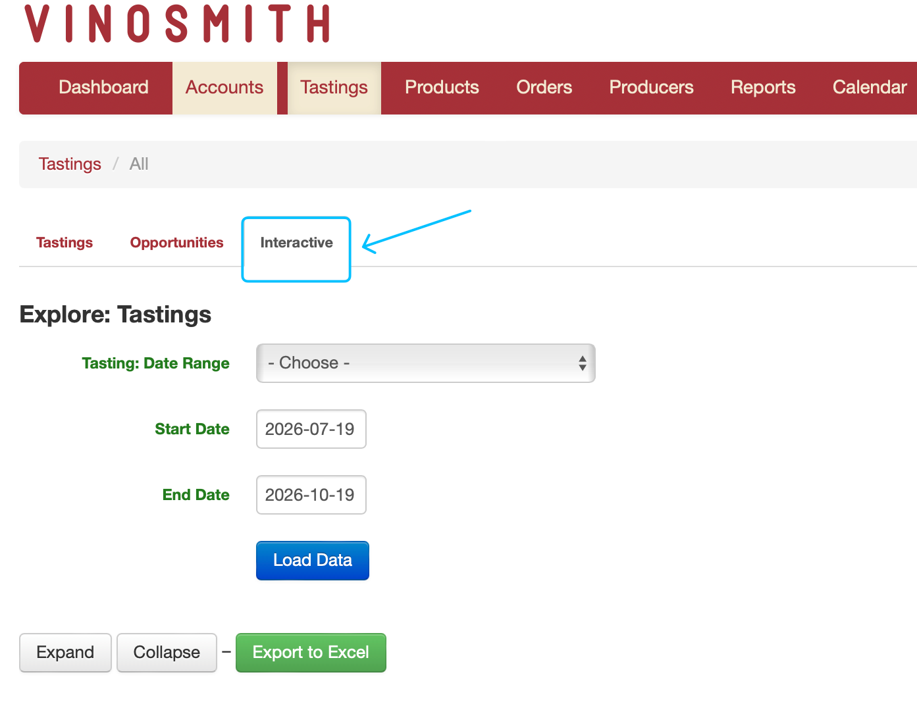This screenshot has height=710, width=917.
Task: Click the Collapse button
Action: point(167,653)
